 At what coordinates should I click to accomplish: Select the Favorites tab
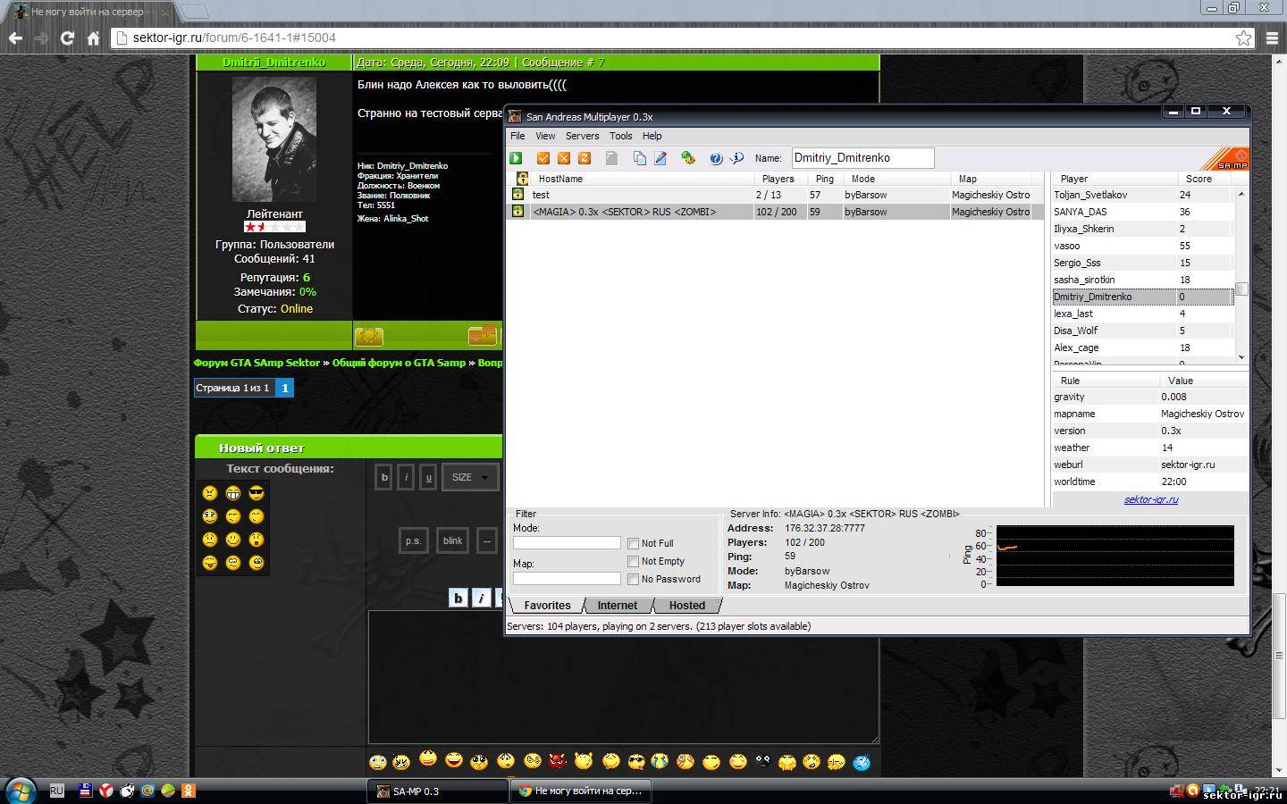(547, 605)
